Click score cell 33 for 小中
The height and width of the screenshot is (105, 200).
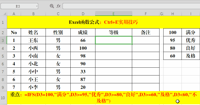(83, 72)
